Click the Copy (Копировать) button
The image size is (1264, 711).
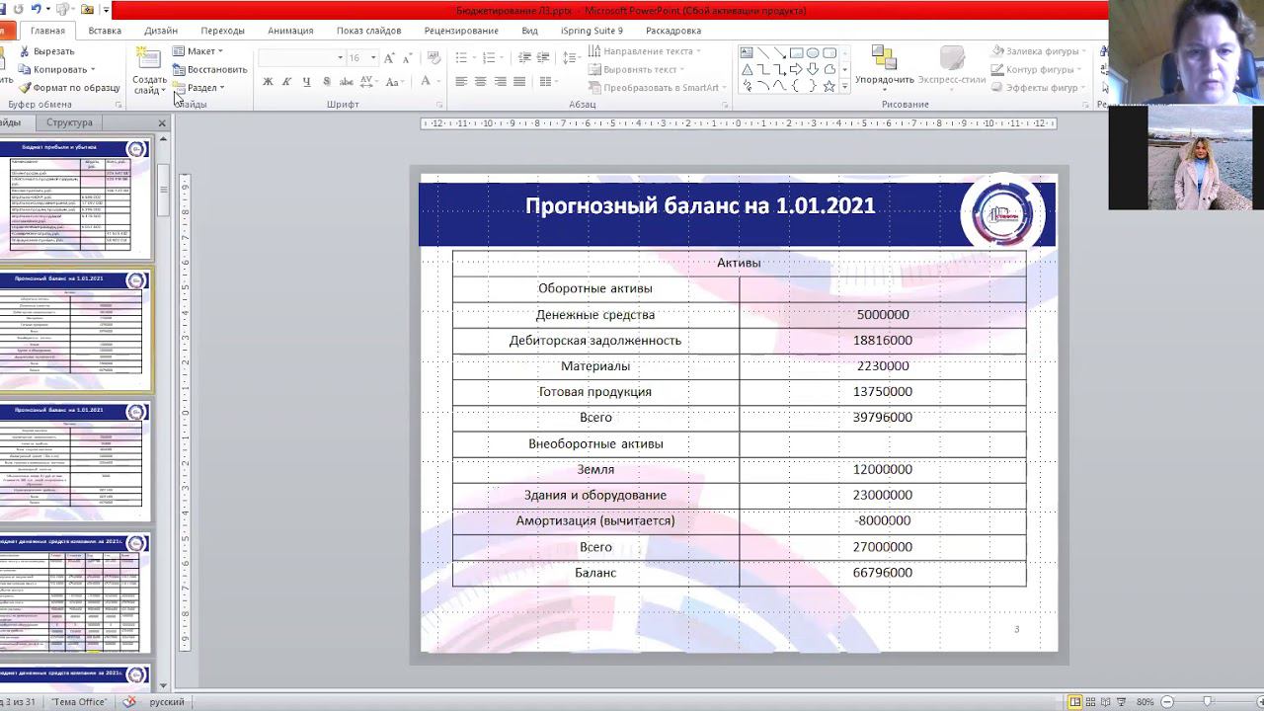[x=57, y=69]
